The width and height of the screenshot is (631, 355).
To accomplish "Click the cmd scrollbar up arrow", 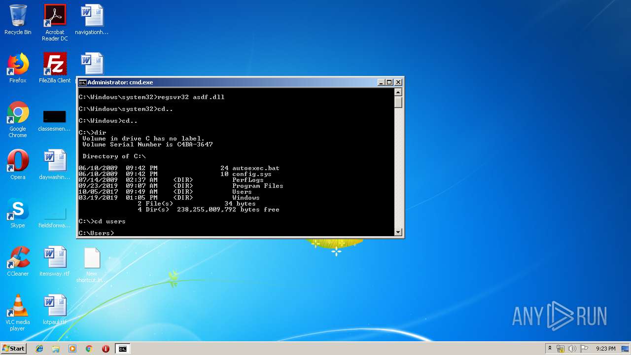I will pos(398,92).
